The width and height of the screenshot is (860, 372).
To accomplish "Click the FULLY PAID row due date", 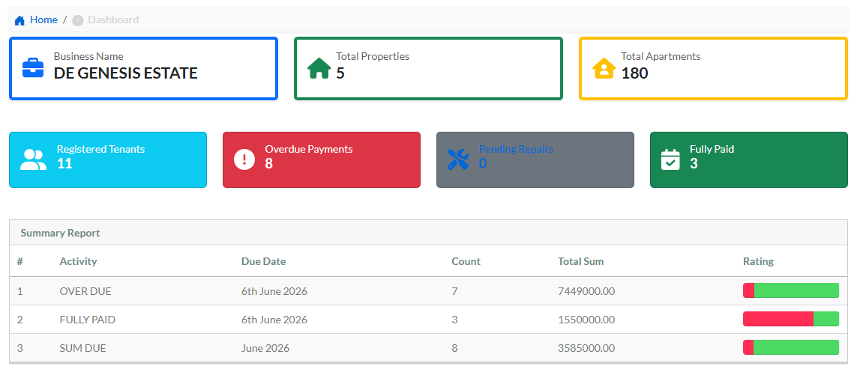I will coord(274,320).
